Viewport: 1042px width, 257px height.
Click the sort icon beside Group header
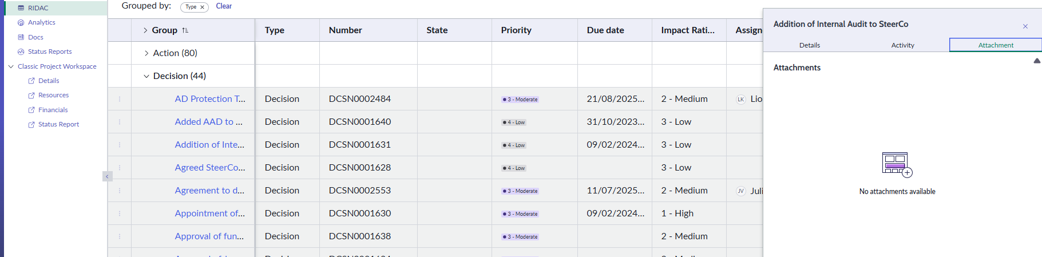click(x=185, y=30)
